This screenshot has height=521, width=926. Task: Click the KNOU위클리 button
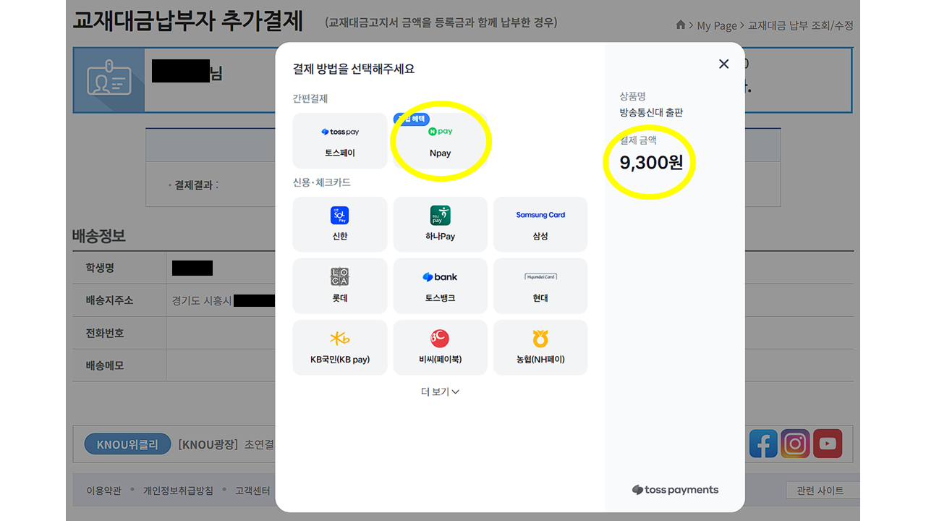click(127, 444)
